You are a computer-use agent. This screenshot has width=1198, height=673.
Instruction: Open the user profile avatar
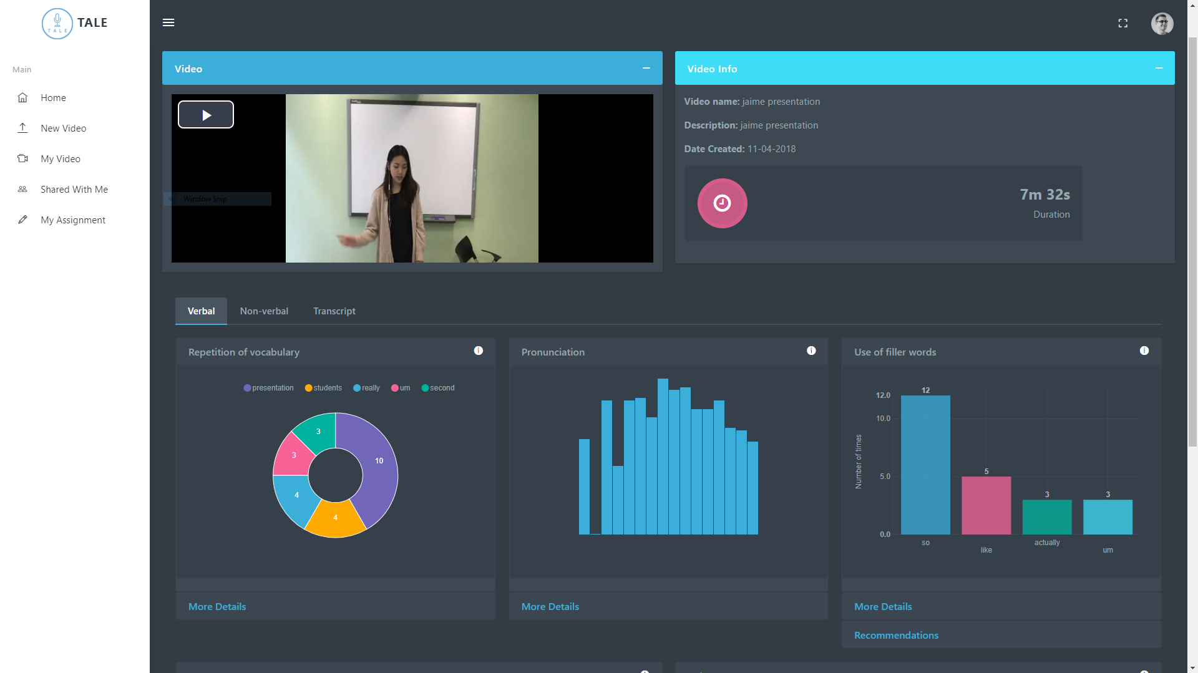click(1161, 24)
